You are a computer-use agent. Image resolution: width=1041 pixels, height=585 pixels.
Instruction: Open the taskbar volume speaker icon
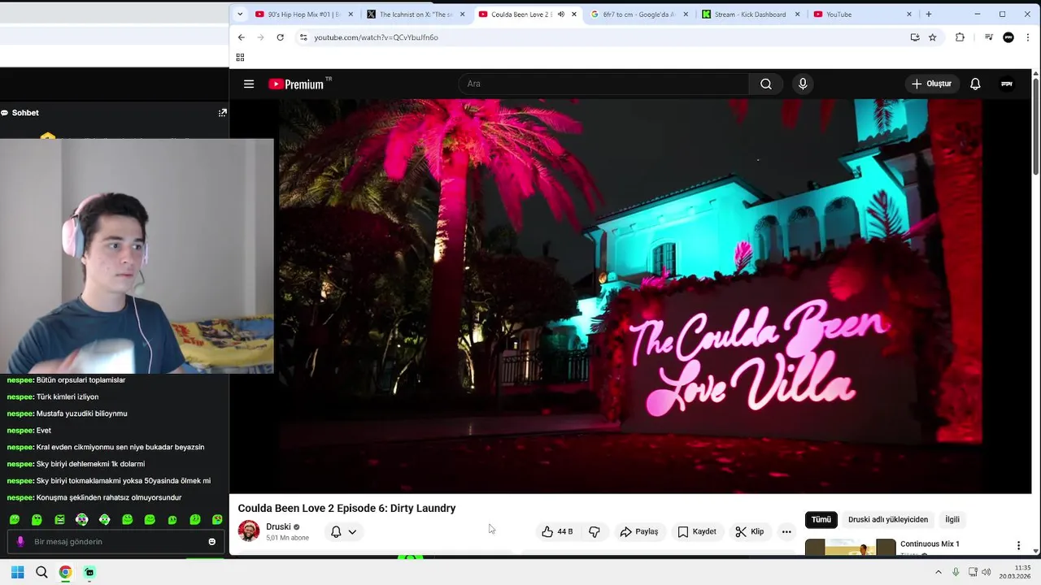(986, 572)
